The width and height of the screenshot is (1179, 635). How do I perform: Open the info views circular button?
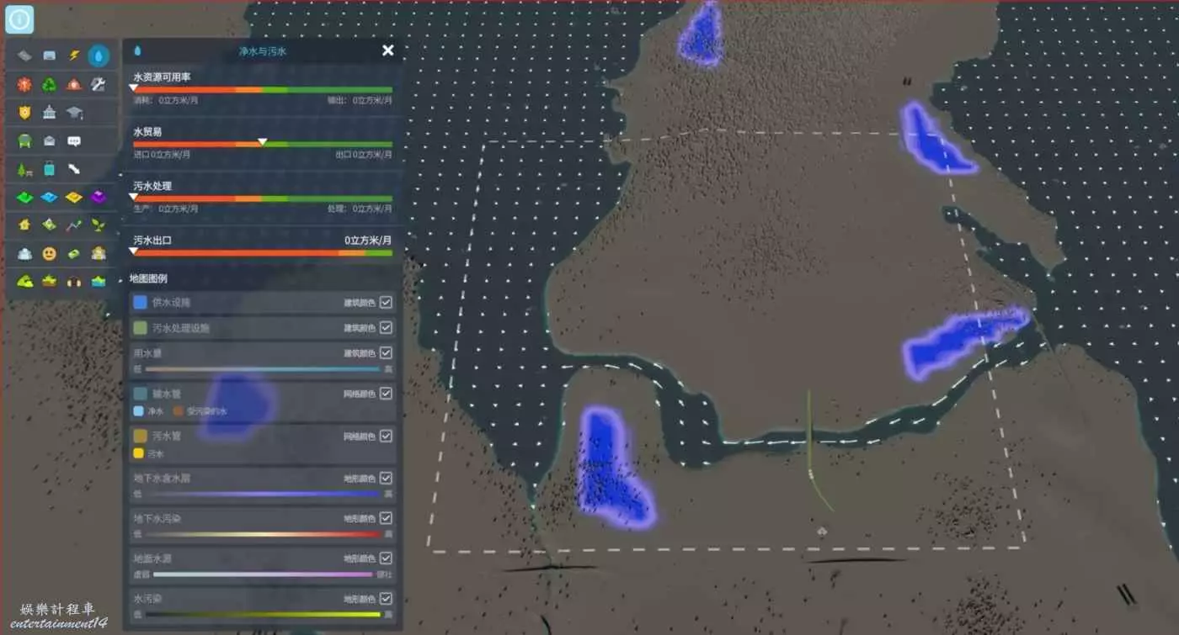point(19,19)
